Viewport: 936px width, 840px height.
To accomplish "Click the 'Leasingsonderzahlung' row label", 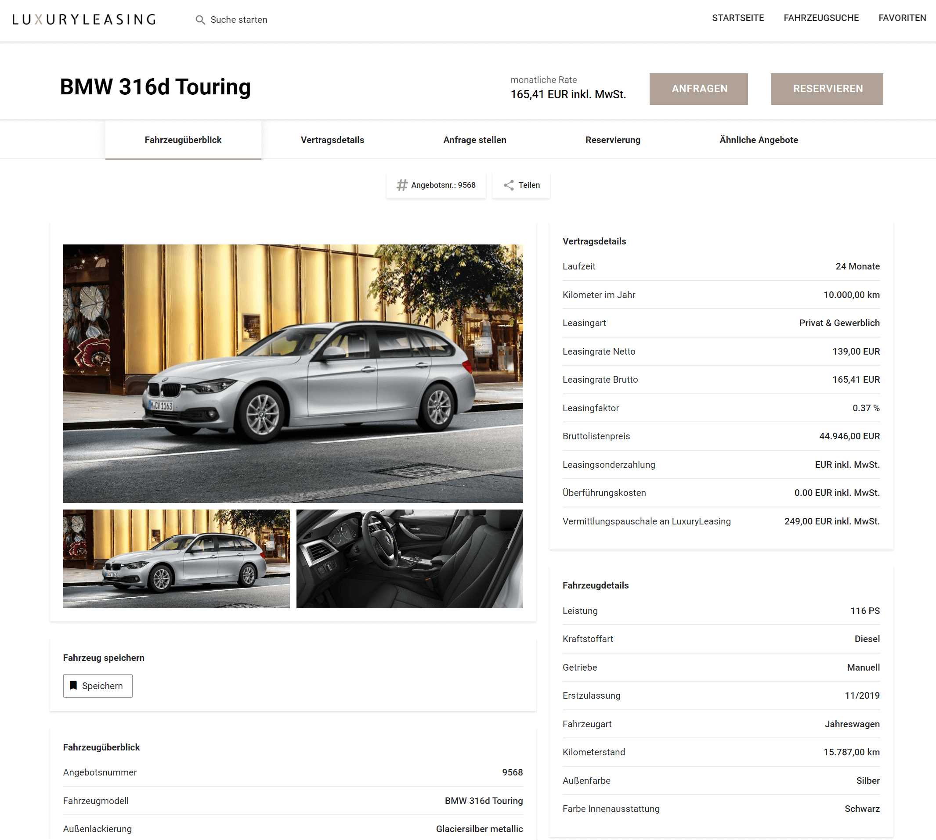I will point(608,465).
